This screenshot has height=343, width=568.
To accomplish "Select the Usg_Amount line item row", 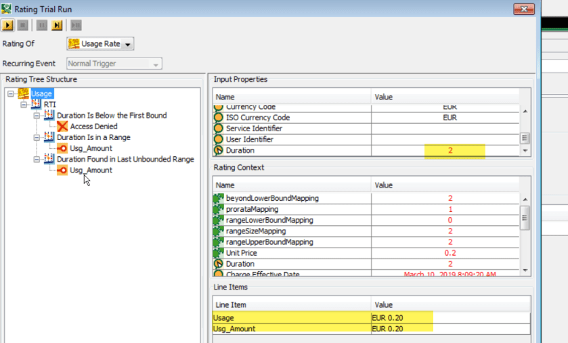I will click(x=291, y=328).
